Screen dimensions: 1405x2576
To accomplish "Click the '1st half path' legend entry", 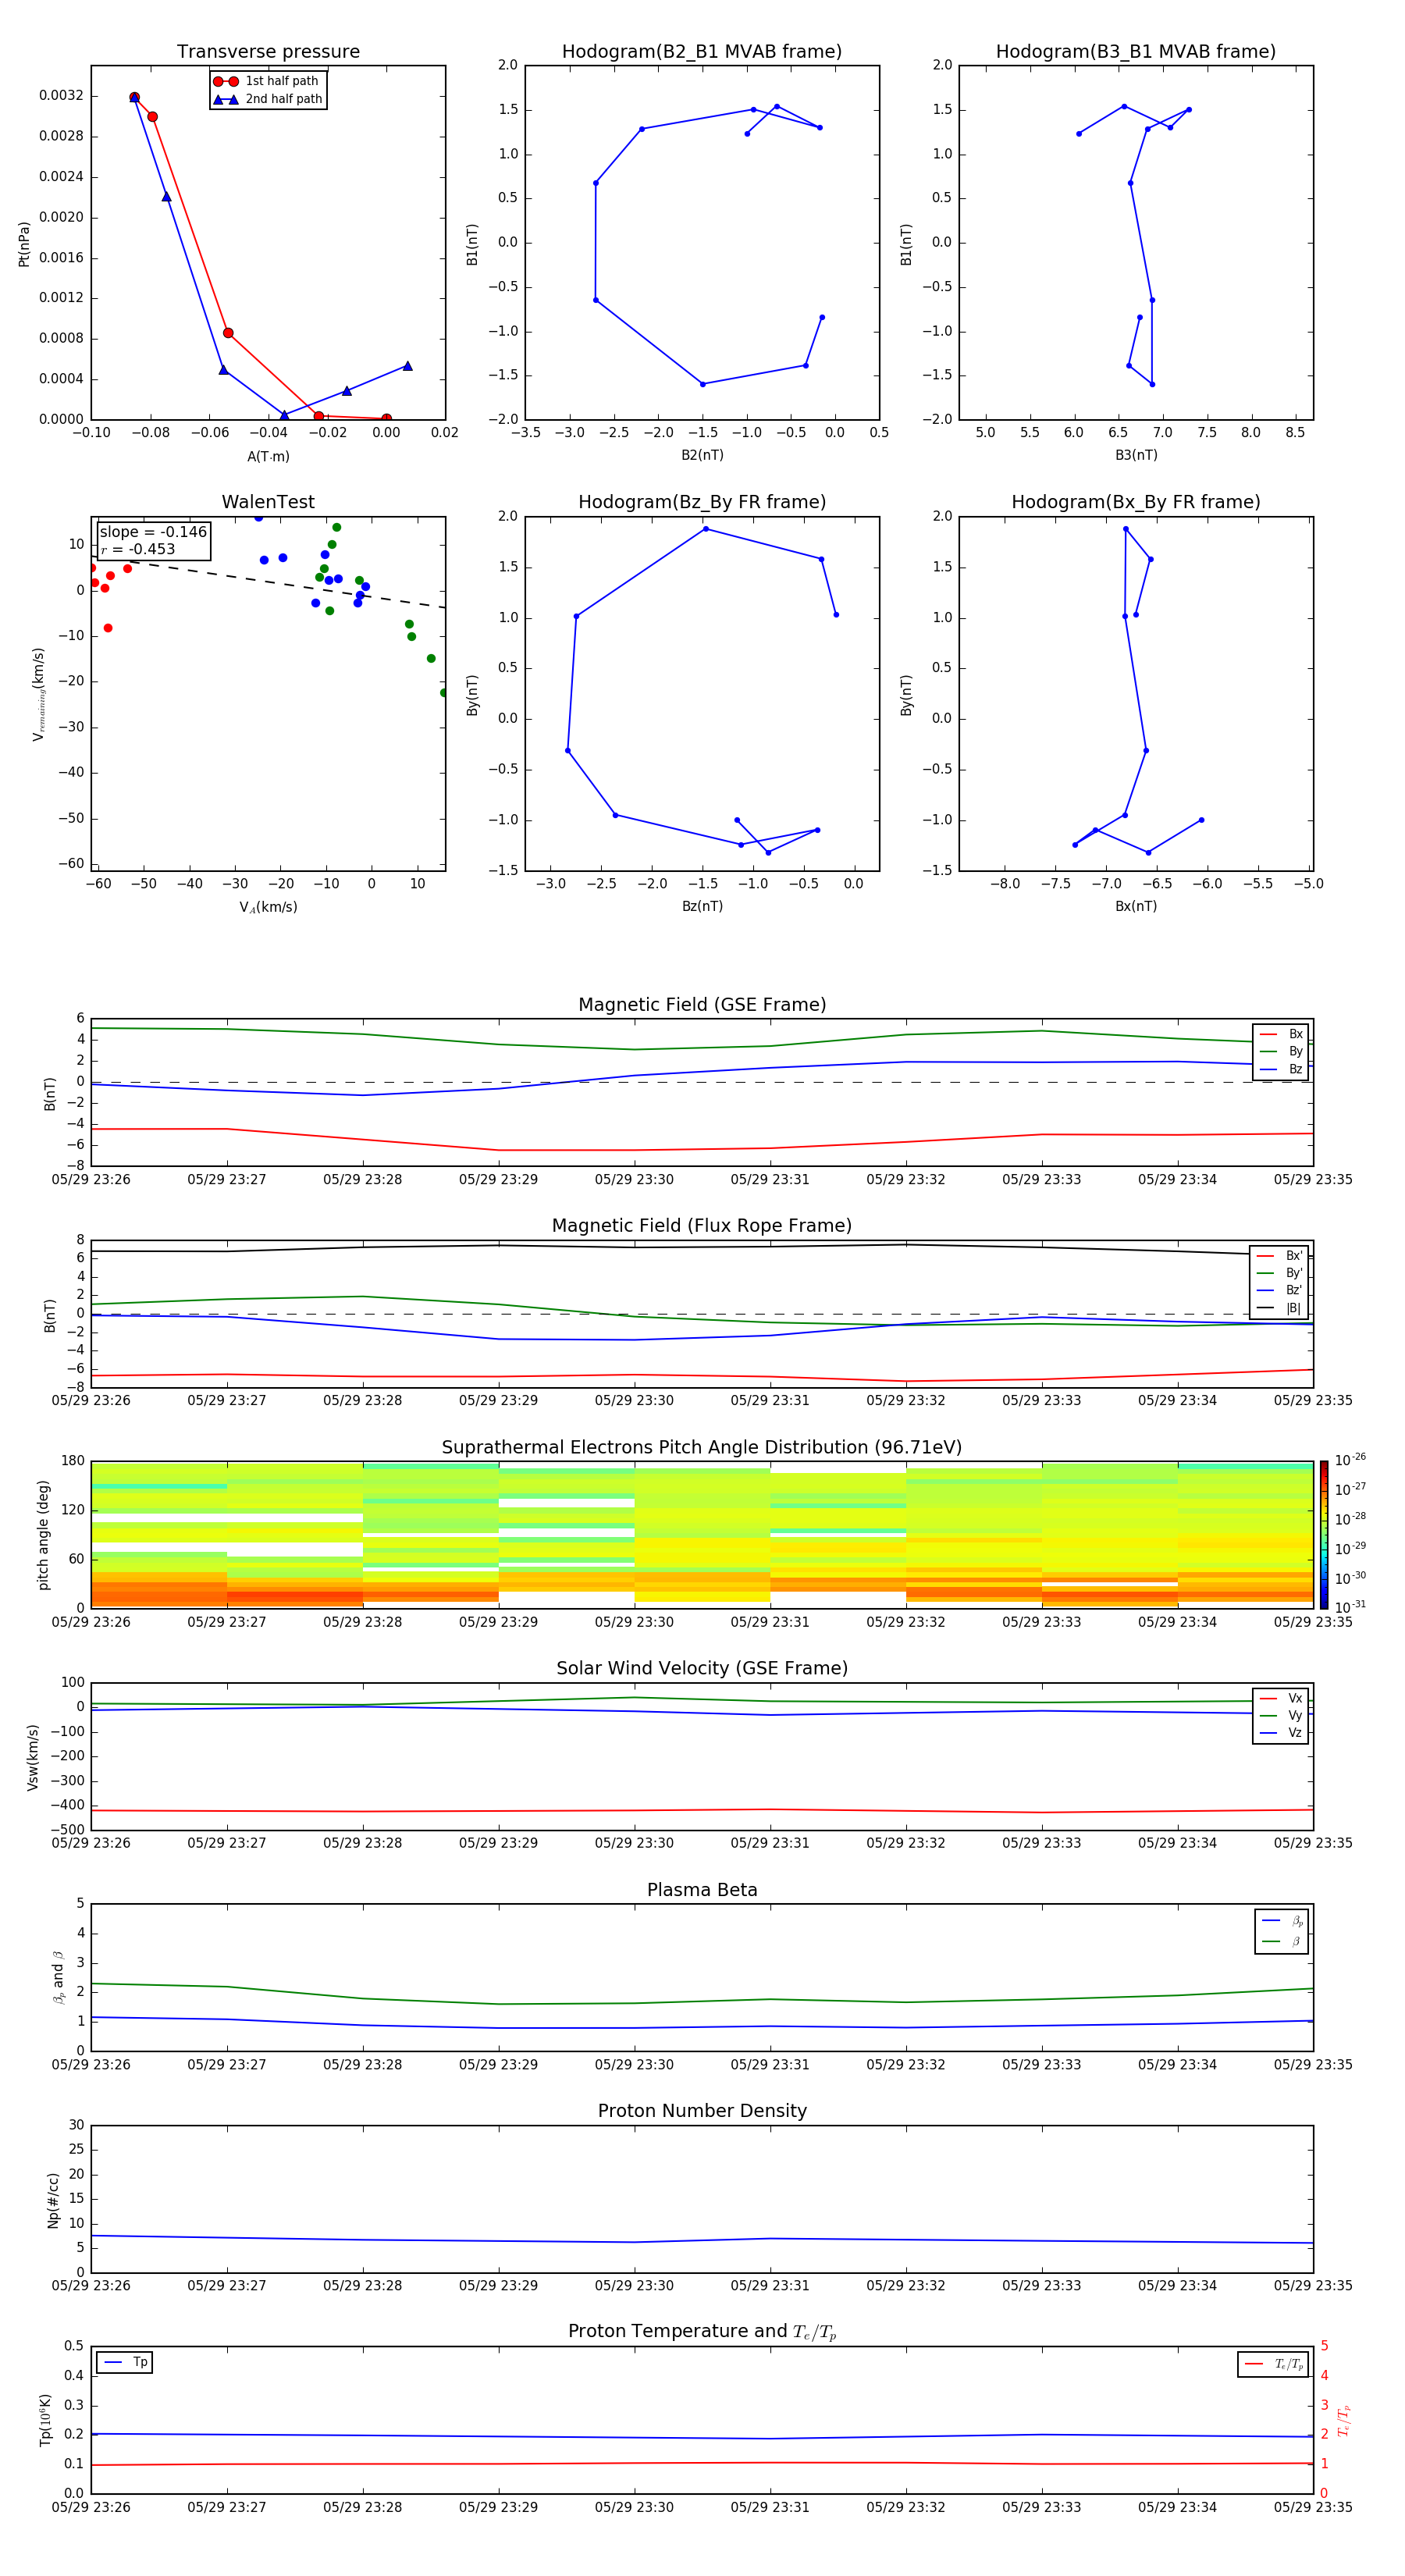I will click(266, 81).
